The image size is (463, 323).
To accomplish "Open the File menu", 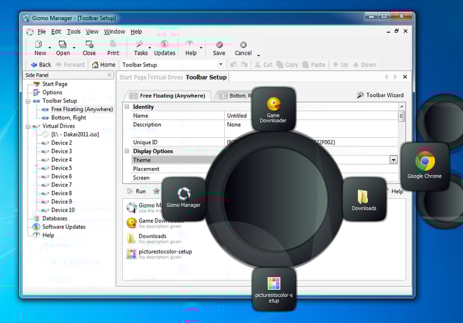I will click(x=42, y=31).
